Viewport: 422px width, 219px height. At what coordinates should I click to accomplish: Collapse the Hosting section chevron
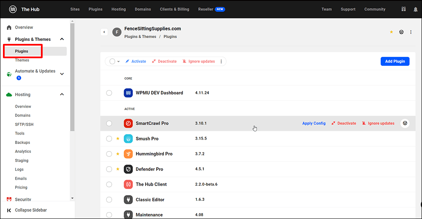[x=62, y=95]
